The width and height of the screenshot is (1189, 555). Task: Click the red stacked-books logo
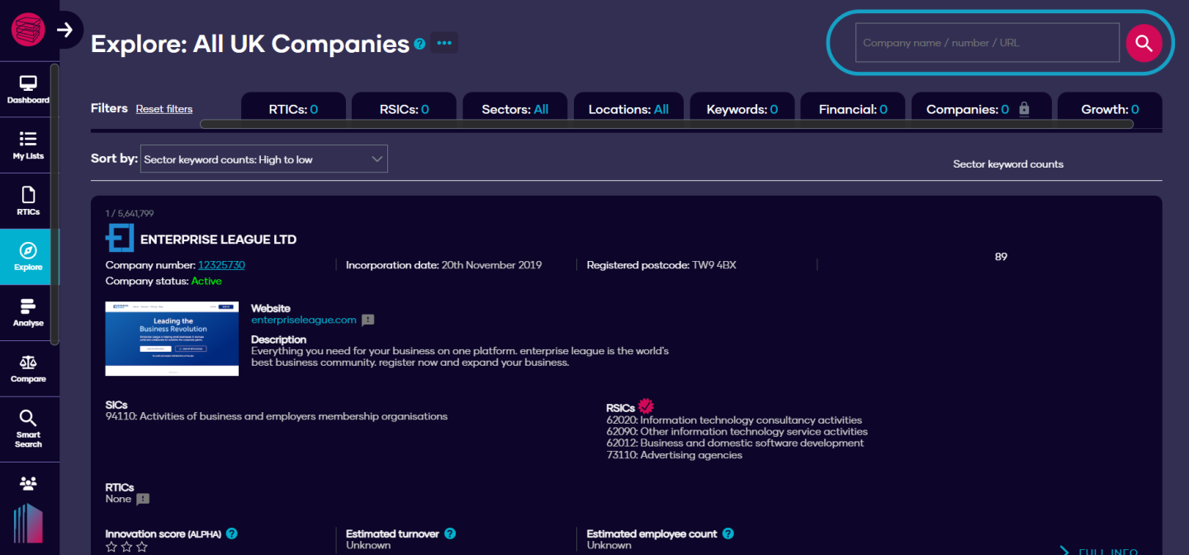point(28,30)
